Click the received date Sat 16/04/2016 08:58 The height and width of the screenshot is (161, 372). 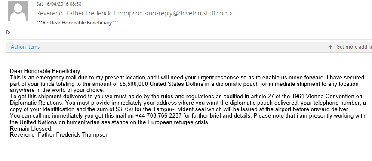[x=59, y=4]
